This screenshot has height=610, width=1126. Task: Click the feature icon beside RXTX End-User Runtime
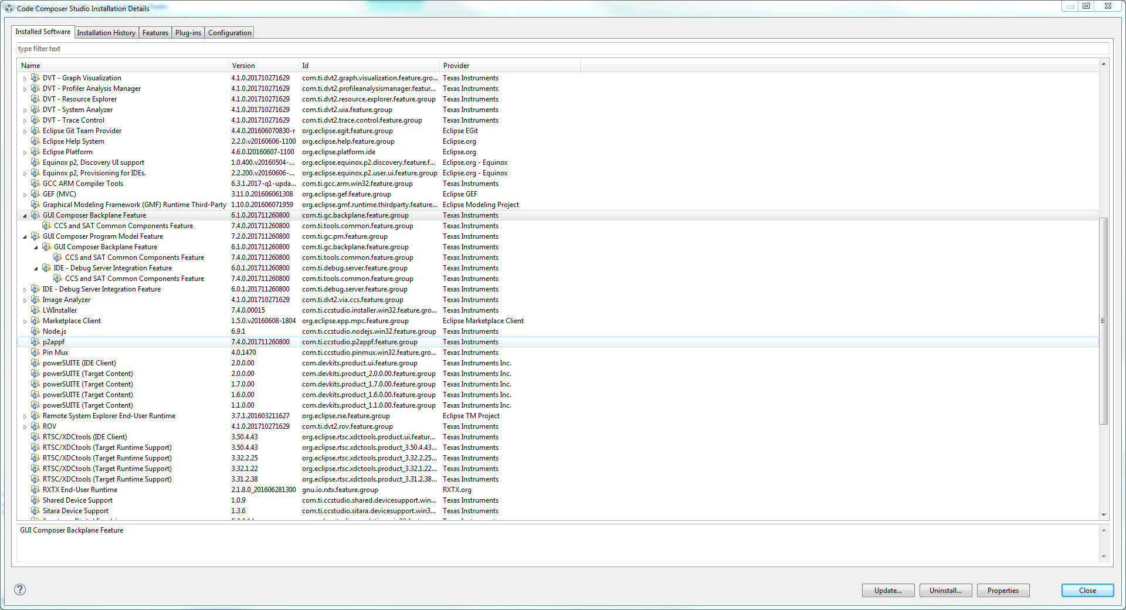click(x=35, y=490)
